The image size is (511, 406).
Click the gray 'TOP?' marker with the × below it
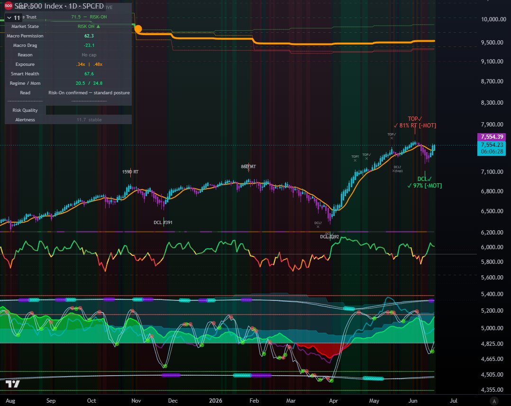355,158
